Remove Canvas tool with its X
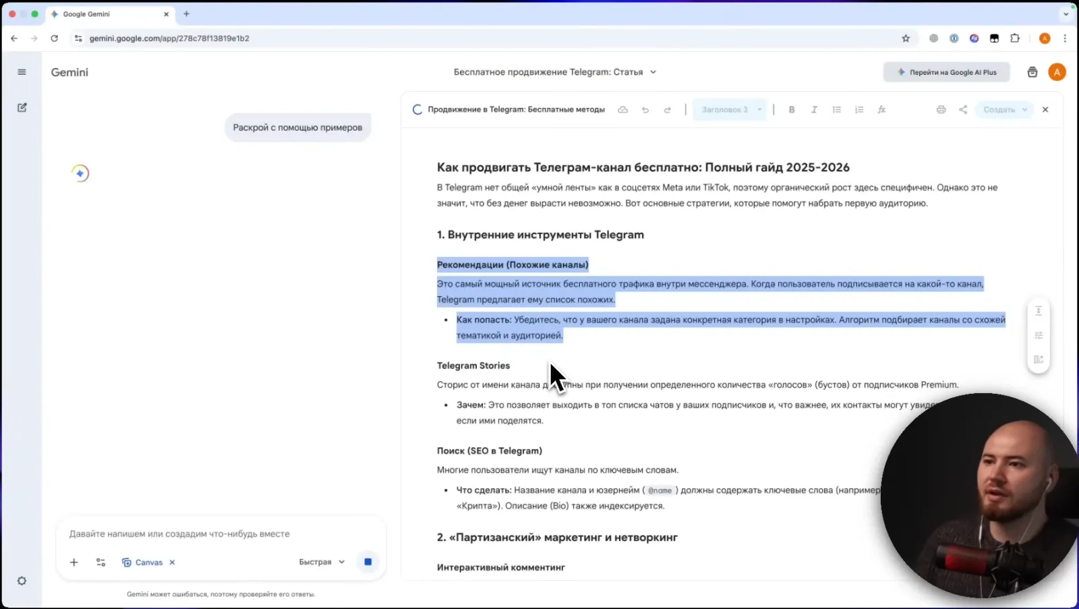 click(172, 562)
